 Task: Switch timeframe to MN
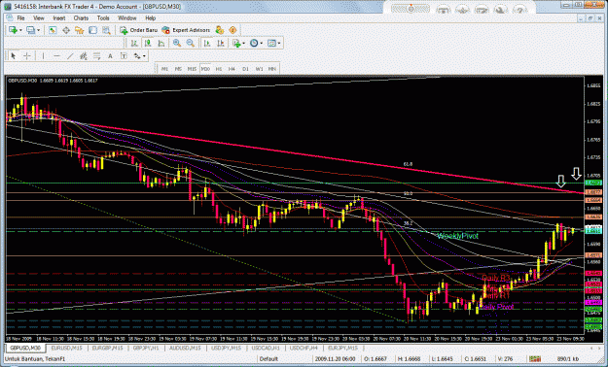coord(272,69)
